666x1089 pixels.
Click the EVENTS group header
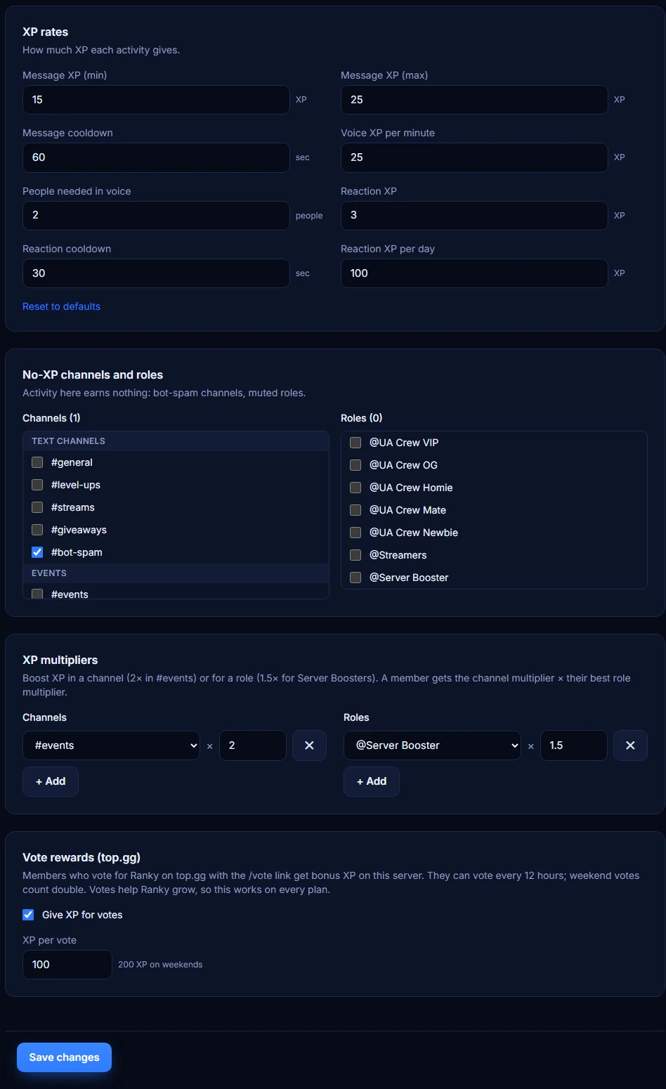tap(176, 573)
